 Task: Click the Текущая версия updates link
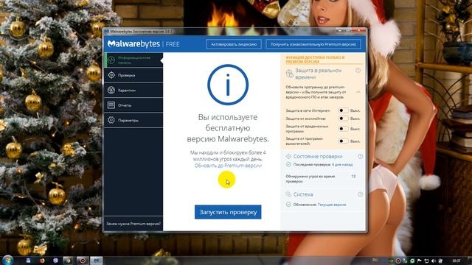[332, 205]
